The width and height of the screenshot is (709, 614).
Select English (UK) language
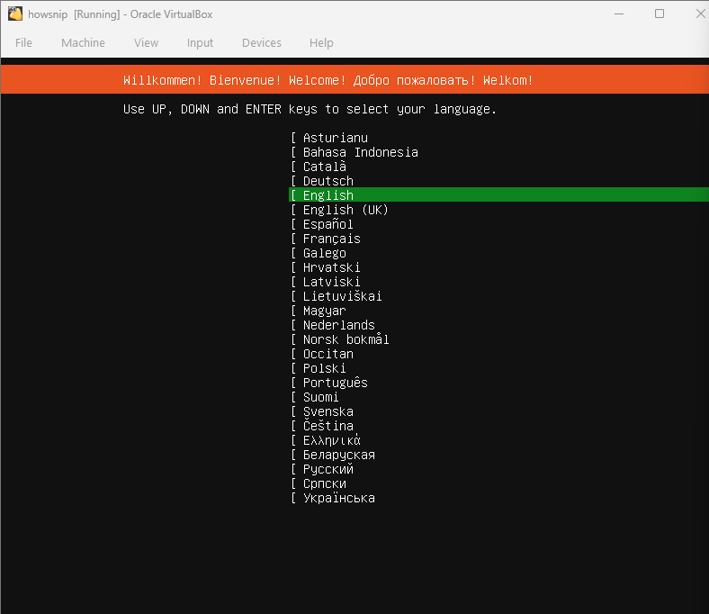pos(346,210)
